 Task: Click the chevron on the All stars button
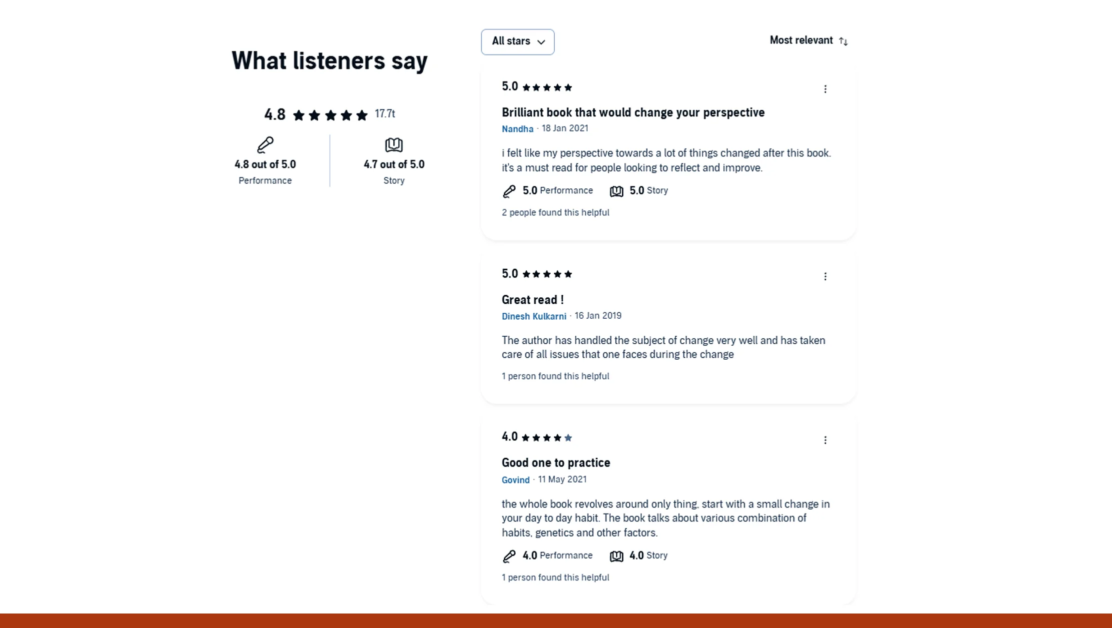[541, 42]
